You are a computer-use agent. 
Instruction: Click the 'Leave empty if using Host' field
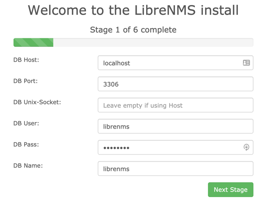click(x=175, y=105)
